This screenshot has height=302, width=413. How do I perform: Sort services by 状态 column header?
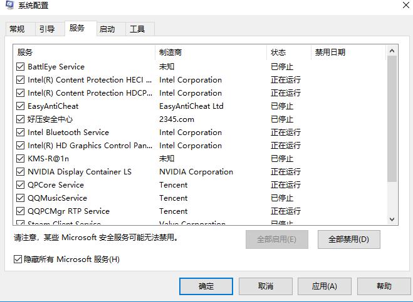[x=288, y=53]
